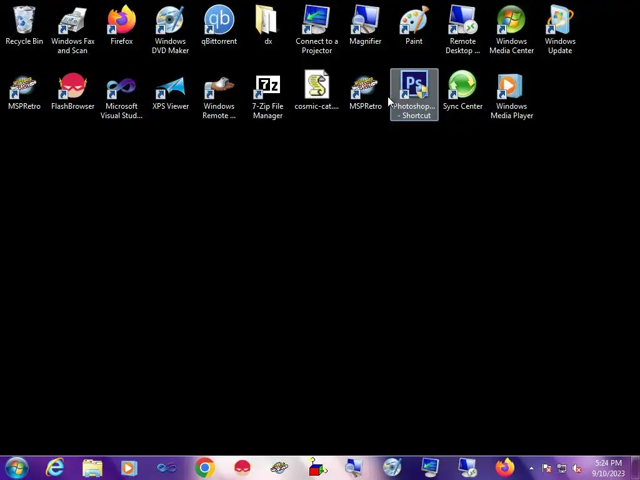Click the Show desktop button
The width and height of the screenshot is (640, 480).
(636, 467)
